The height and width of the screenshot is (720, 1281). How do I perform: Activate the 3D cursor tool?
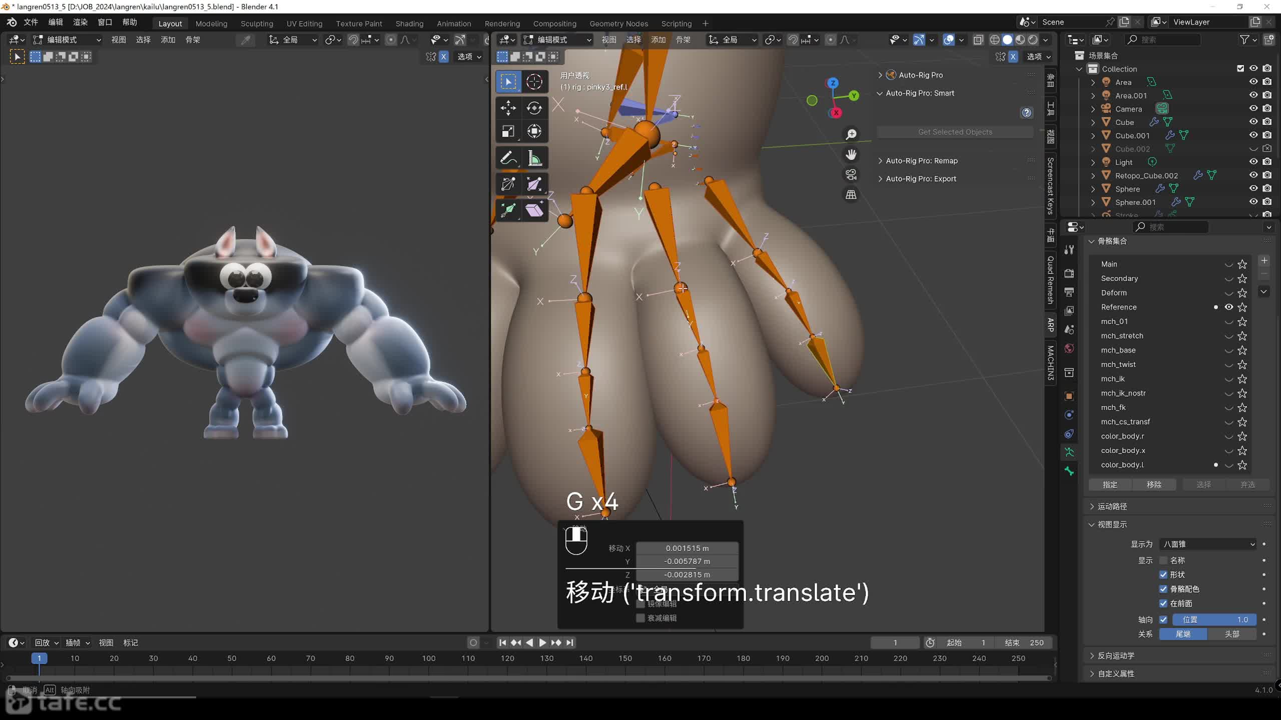(x=534, y=81)
